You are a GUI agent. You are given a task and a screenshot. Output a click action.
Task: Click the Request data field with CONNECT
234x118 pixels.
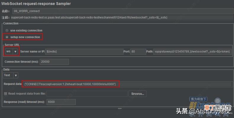pos(128,84)
